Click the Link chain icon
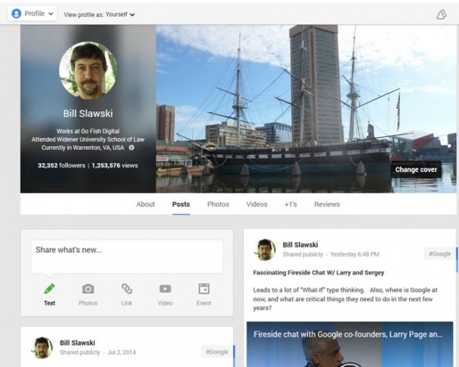 [x=127, y=289]
